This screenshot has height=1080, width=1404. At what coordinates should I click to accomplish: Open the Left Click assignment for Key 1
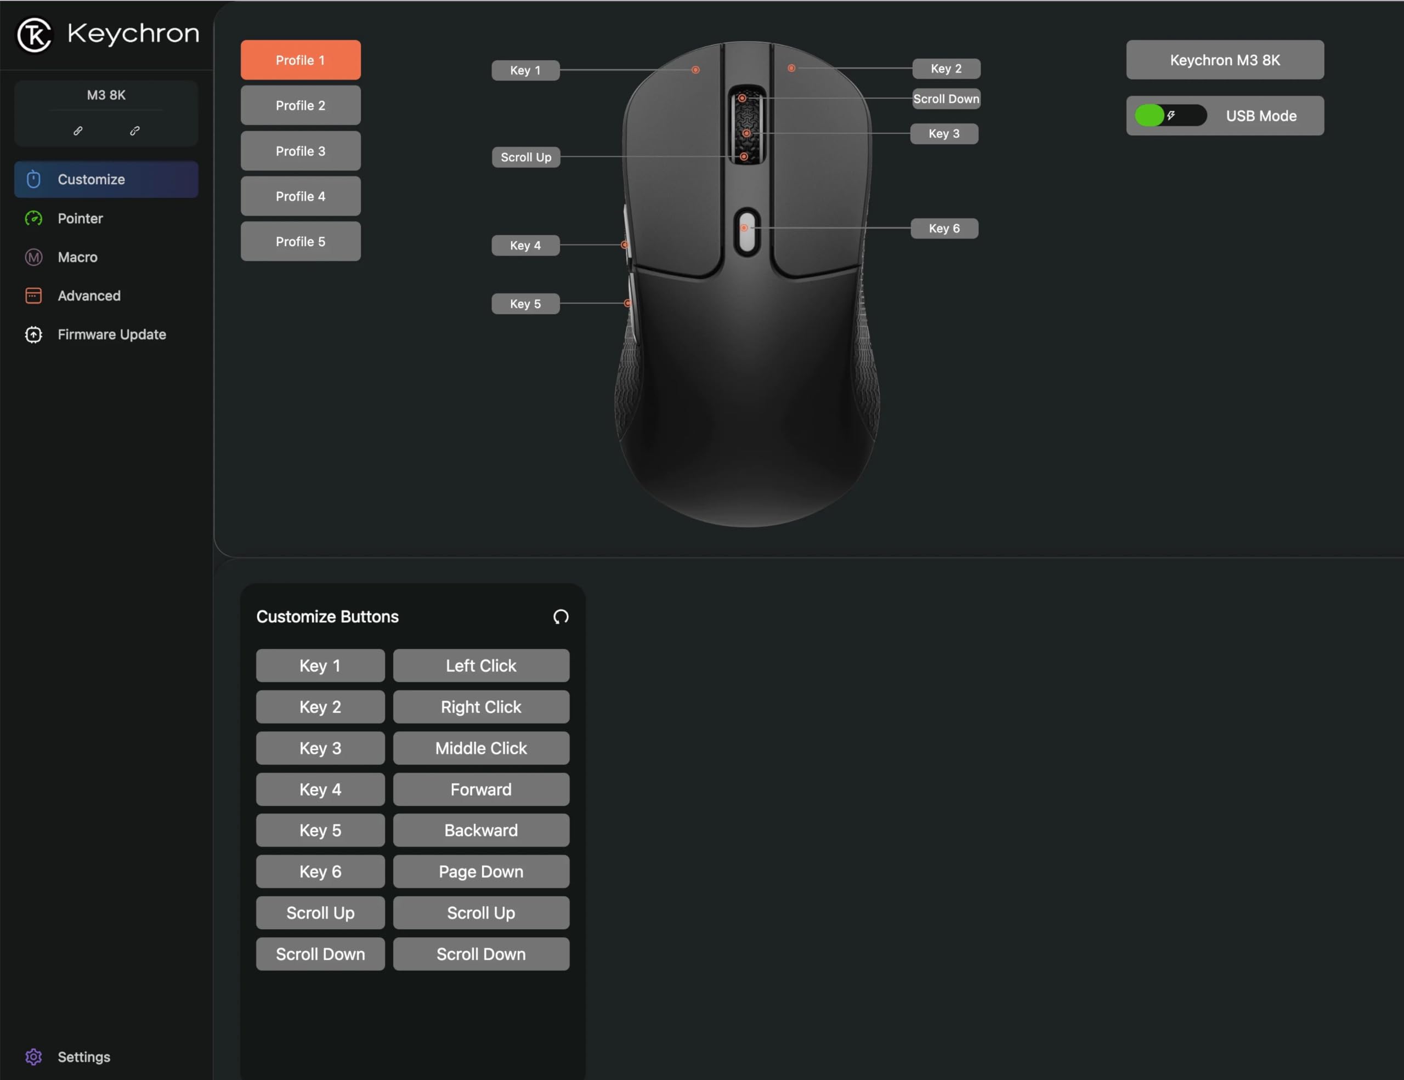pyautogui.click(x=481, y=666)
